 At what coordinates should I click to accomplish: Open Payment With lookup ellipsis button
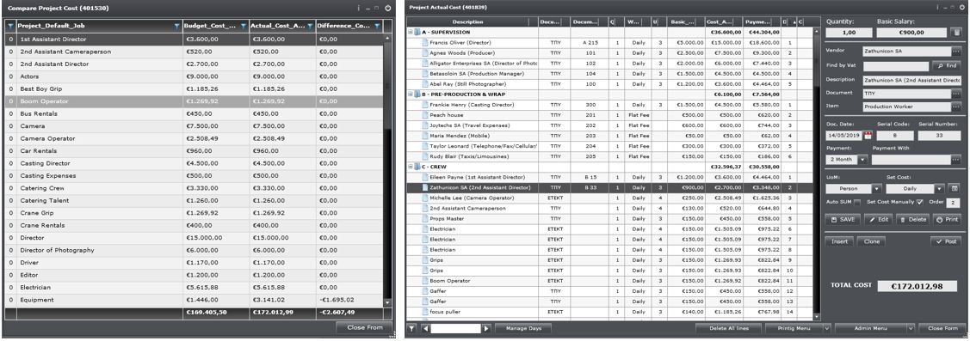[956, 160]
